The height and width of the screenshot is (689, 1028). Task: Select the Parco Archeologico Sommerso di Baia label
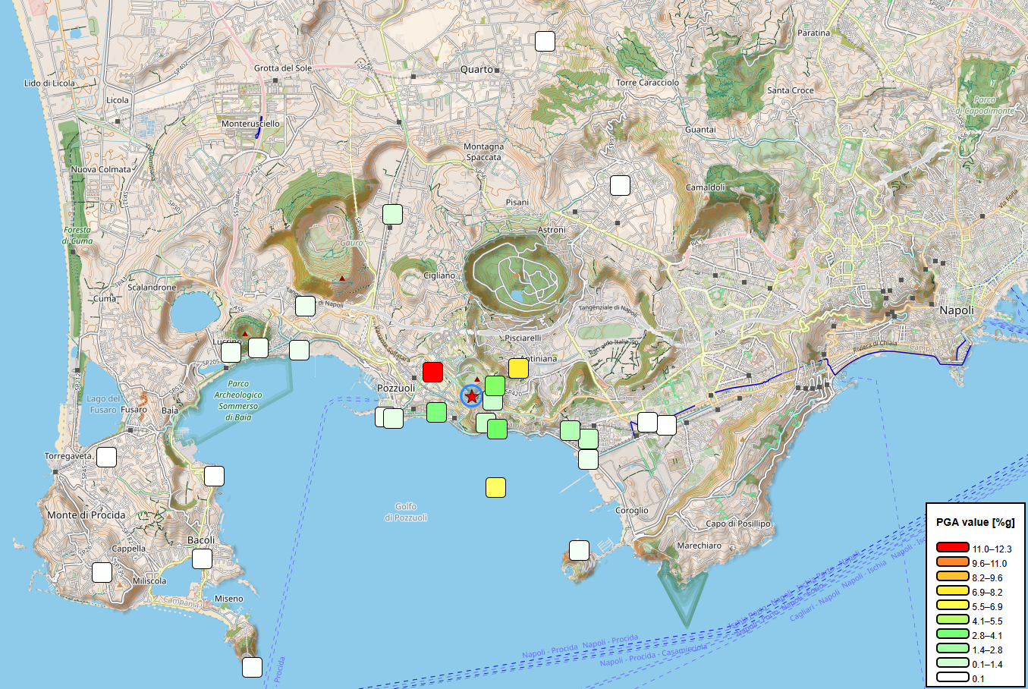pos(238,401)
